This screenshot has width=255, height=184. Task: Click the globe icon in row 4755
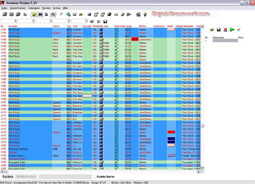click(x=101, y=63)
